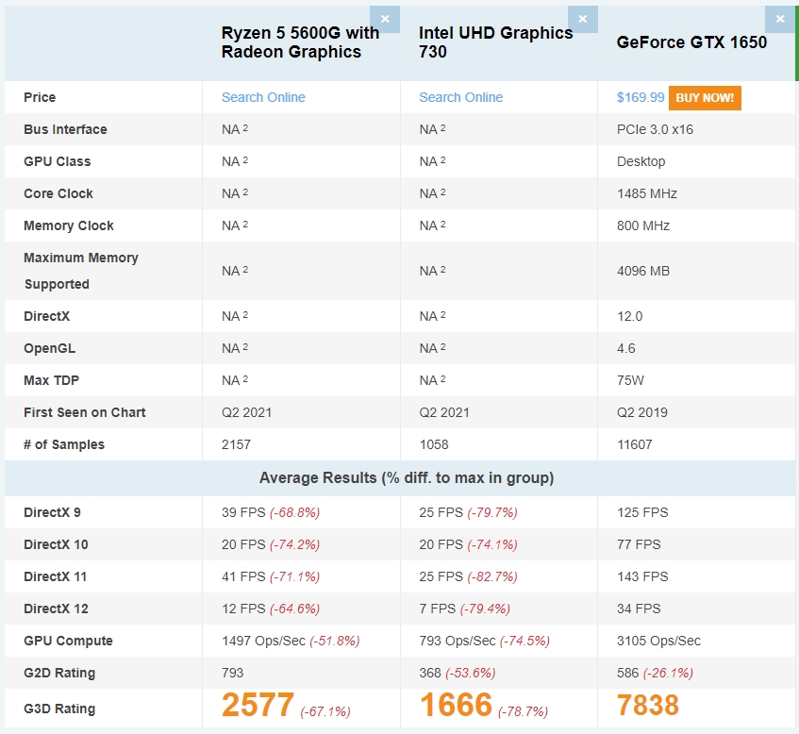The image size is (799, 734).
Task: Click the G3D Rating row label
Action: 59,709
